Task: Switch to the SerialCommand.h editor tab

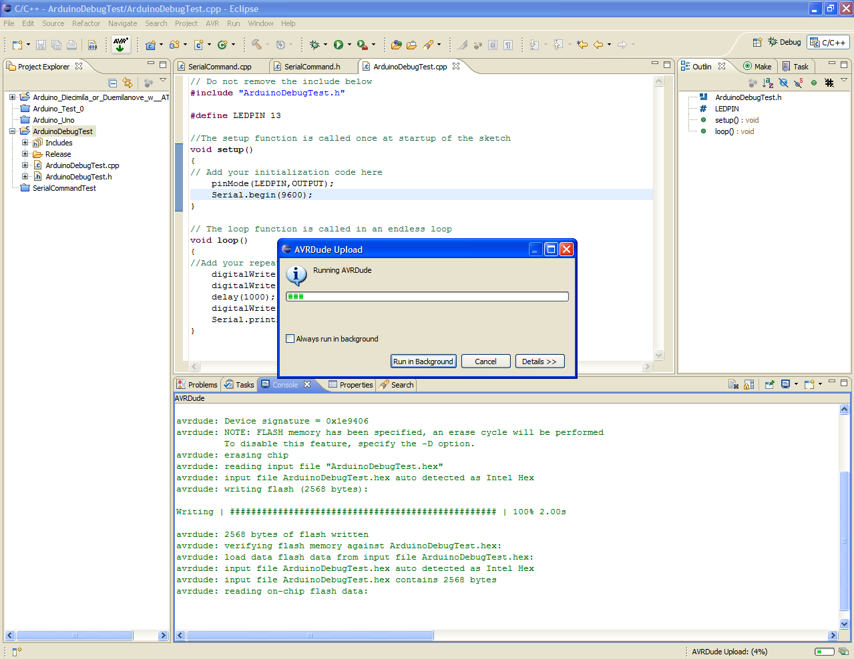Action: click(x=312, y=67)
